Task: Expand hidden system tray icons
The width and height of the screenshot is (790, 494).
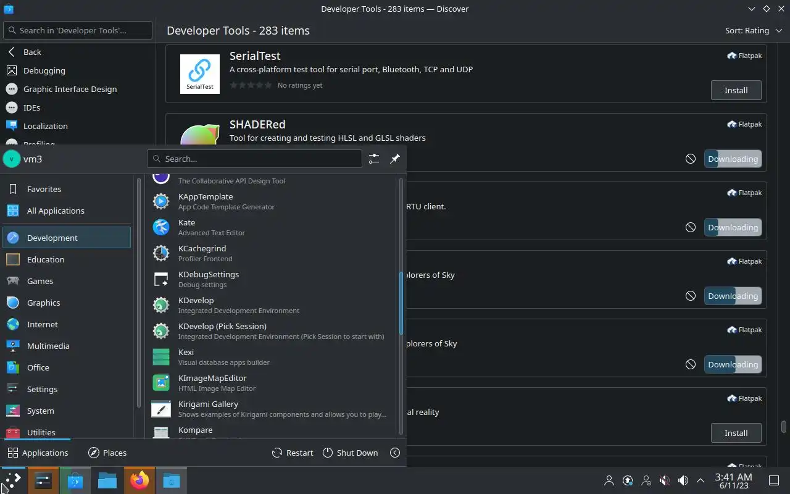Action: (x=701, y=480)
